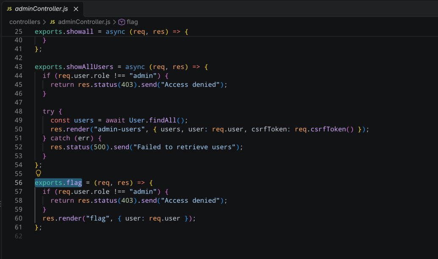The image size is (438, 259).
Task: Select the adminController.js editor tab
Action: coord(43,9)
